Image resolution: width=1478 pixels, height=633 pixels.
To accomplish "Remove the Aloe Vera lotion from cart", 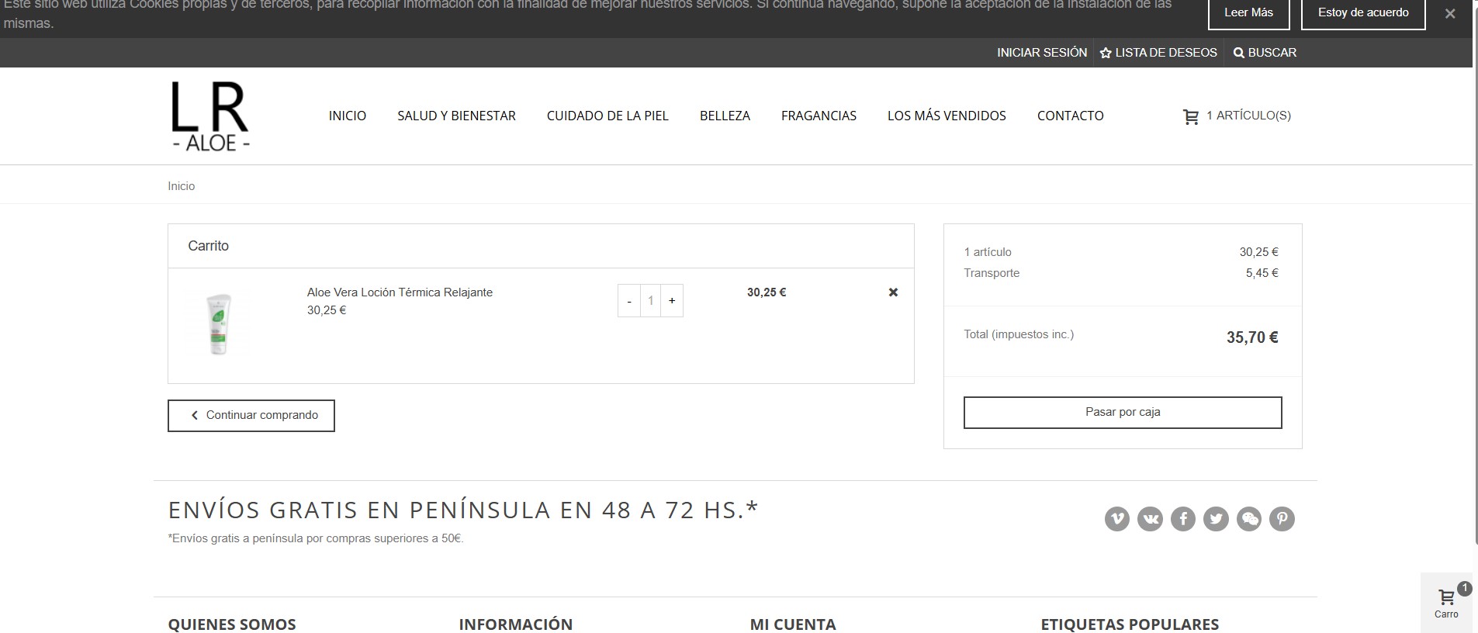I will pyautogui.click(x=893, y=292).
